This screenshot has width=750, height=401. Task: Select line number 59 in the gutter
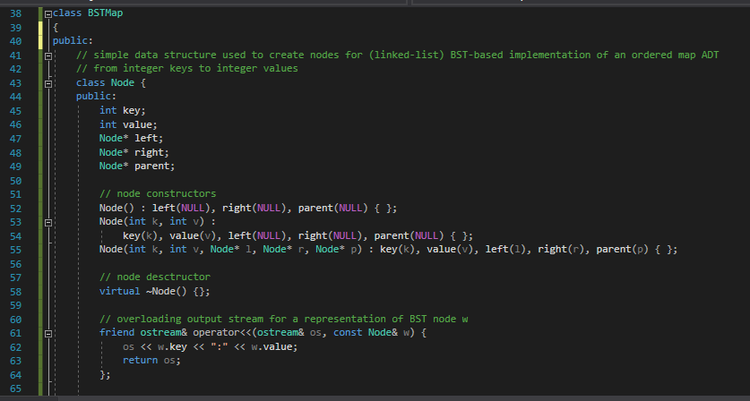tap(15, 305)
